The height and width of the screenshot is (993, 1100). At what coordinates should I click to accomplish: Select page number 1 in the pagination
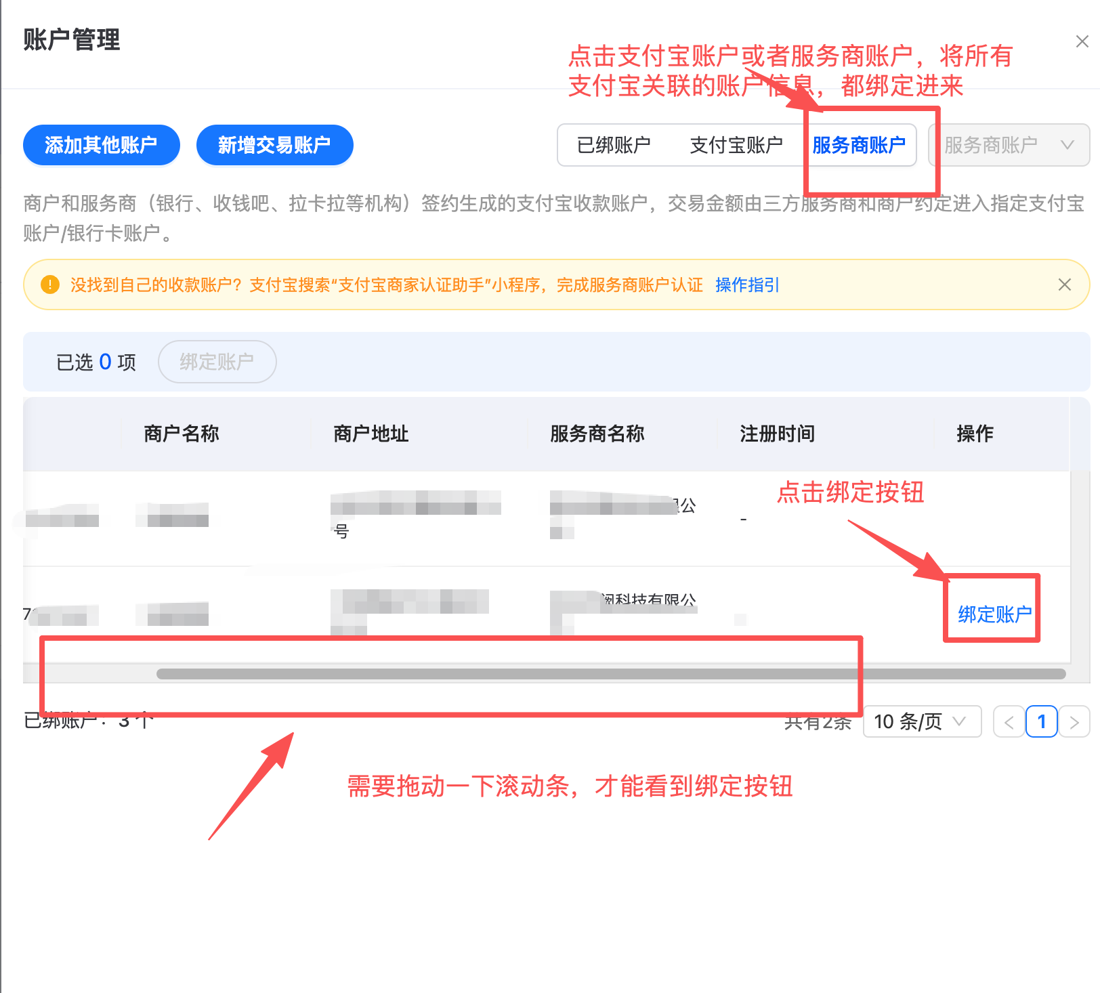click(x=1042, y=722)
